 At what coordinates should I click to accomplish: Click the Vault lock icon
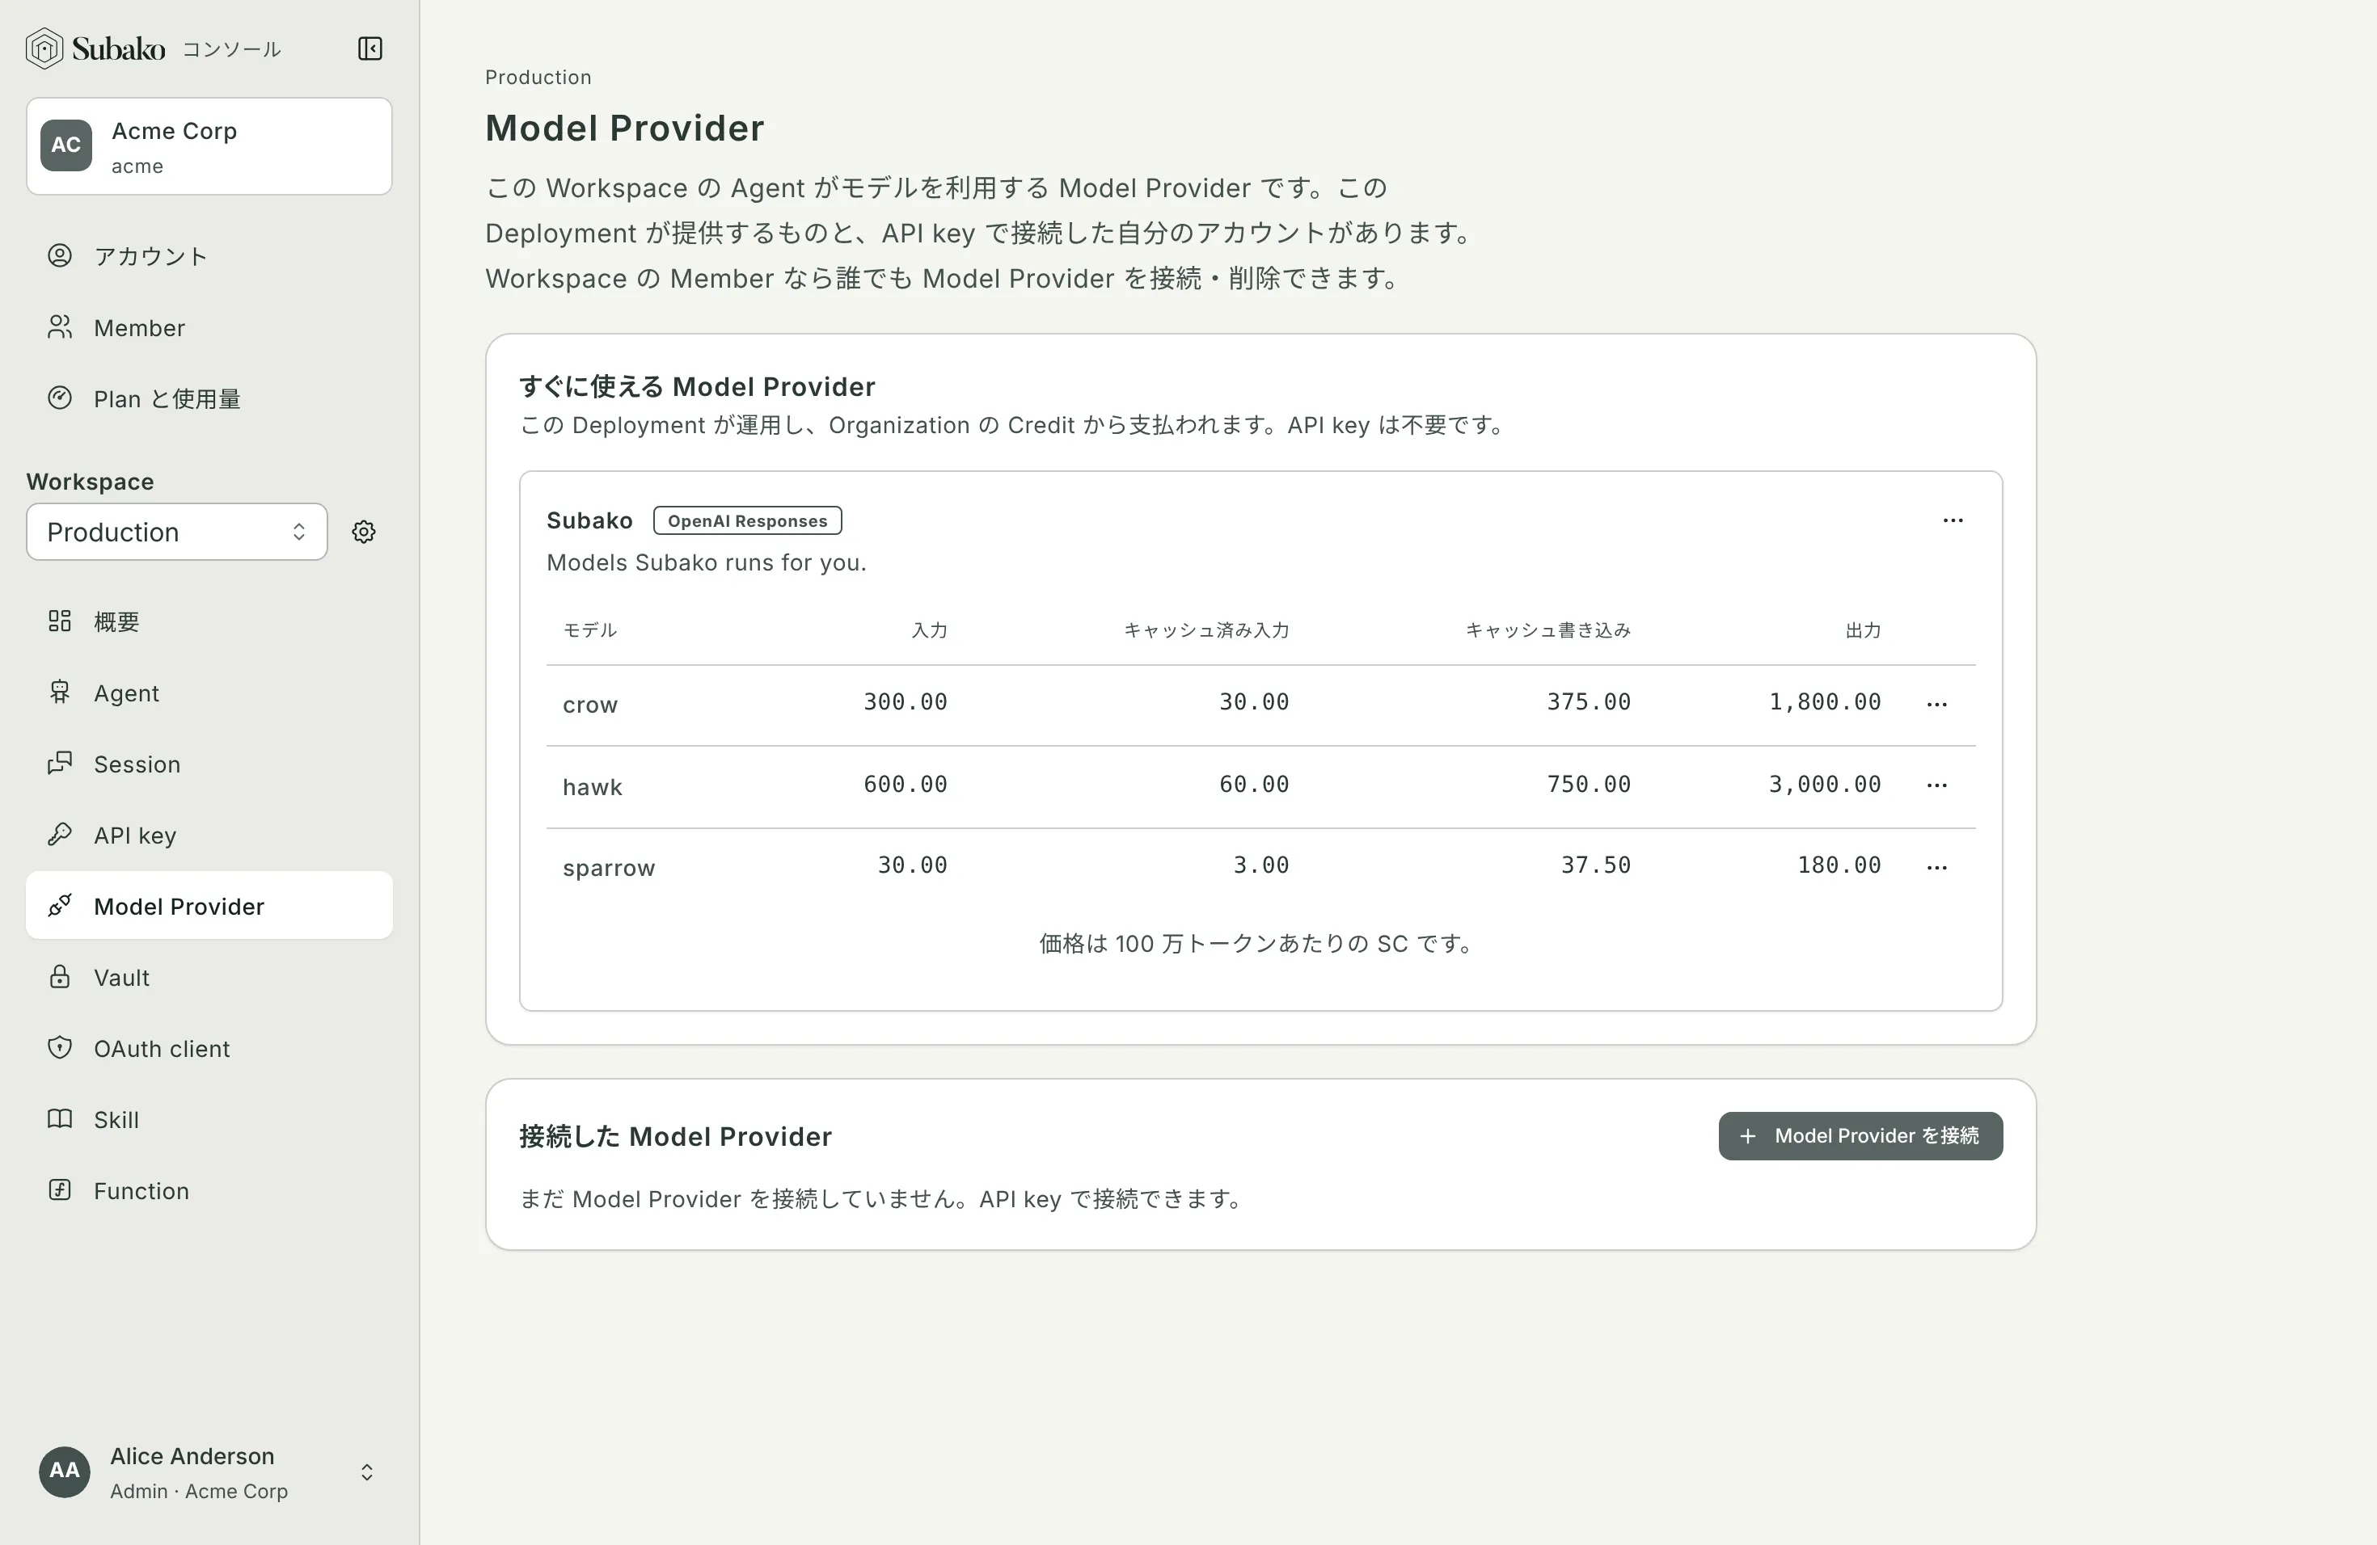click(x=60, y=976)
